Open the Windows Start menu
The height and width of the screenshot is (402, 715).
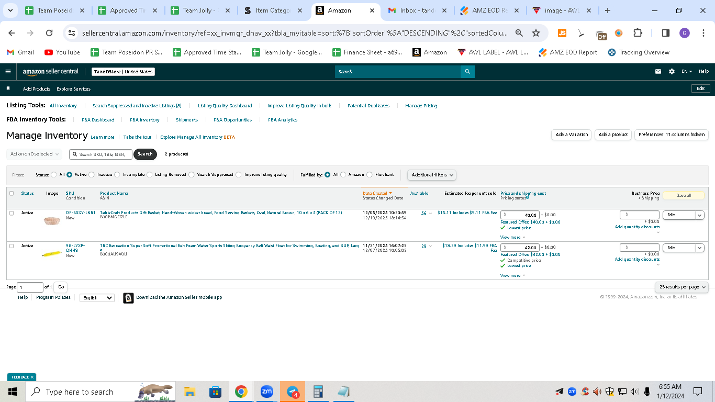12,392
